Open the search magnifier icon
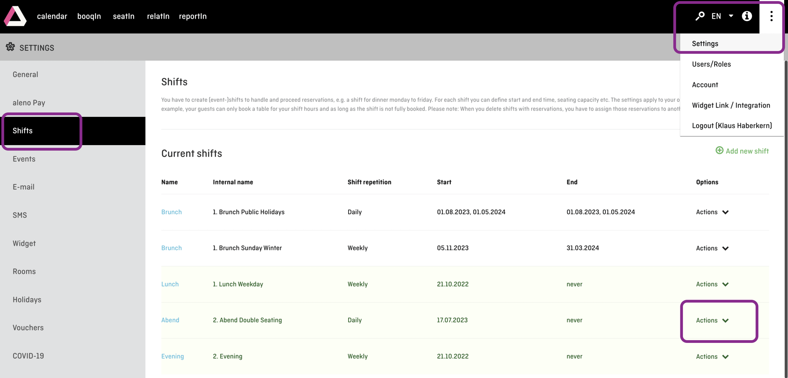 (x=699, y=16)
